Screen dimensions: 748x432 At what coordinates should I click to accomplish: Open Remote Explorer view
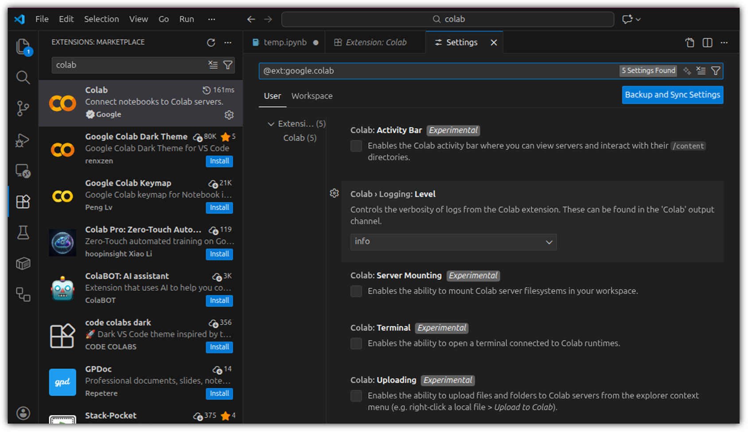pyautogui.click(x=23, y=171)
